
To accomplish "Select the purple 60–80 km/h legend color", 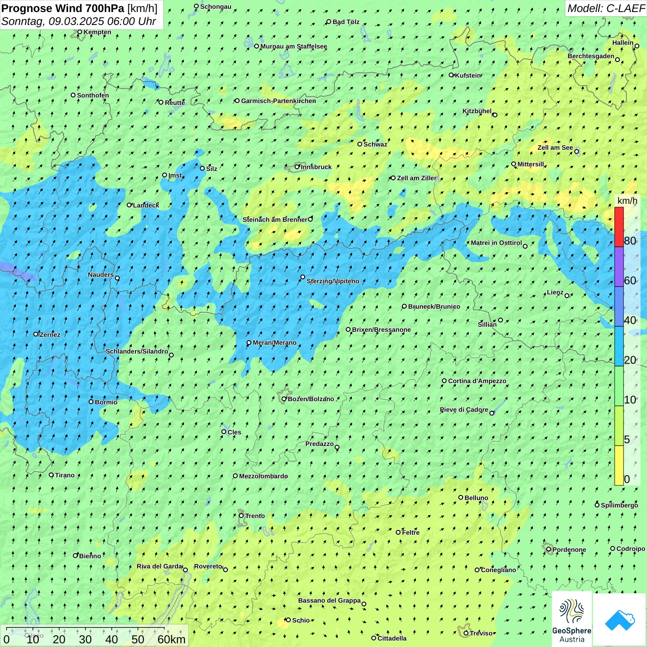I will (x=619, y=267).
